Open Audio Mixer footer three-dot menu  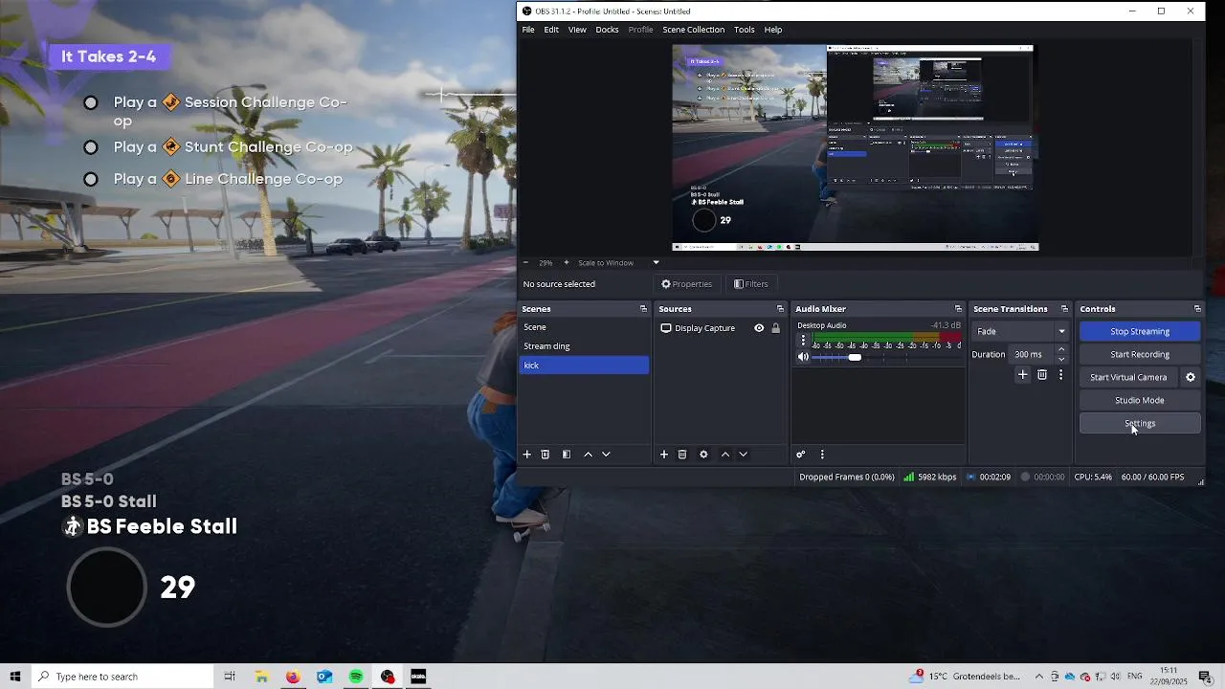(x=822, y=455)
